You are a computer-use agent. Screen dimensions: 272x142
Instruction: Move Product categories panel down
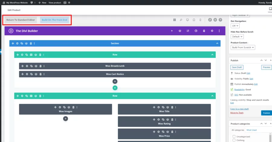pyautogui.click(x=266, y=124)
